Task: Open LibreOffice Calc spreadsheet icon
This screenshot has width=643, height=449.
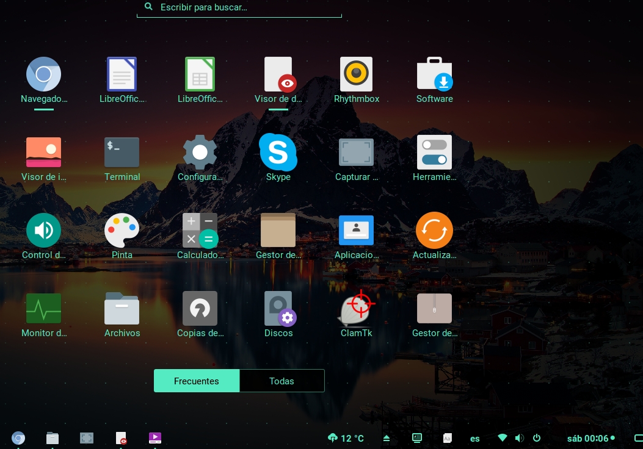Action: pyautogui.click(x=200, y=74)
